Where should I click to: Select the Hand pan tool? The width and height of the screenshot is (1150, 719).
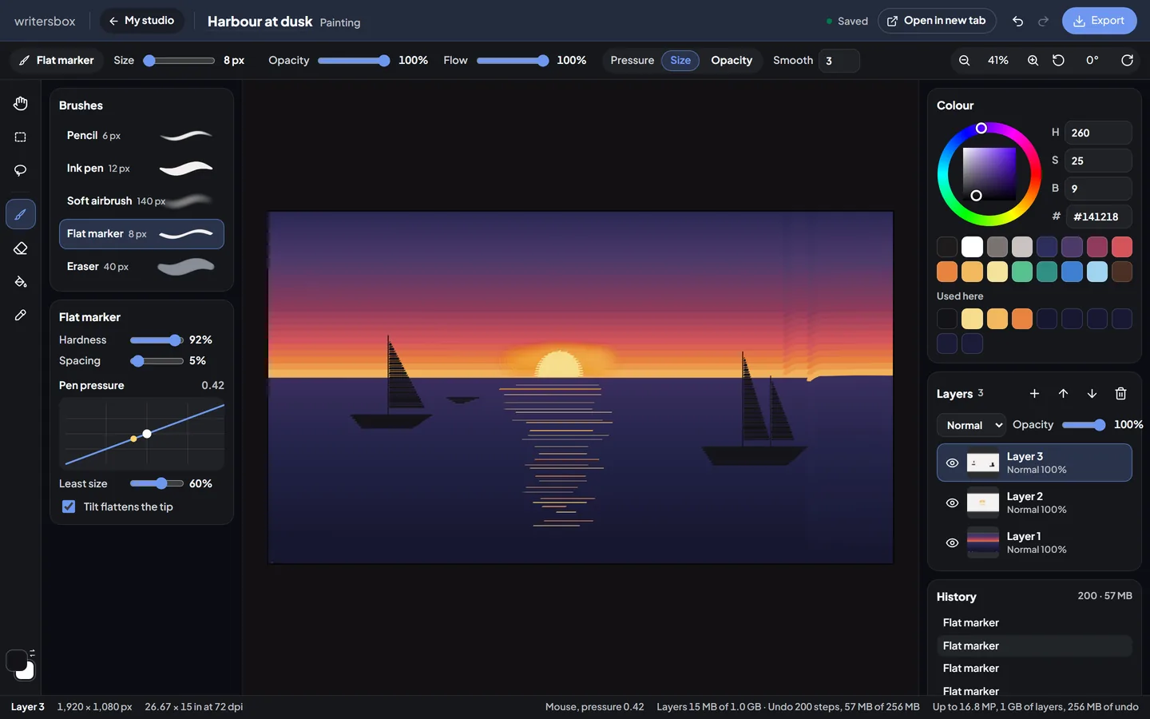coord(21,104)
